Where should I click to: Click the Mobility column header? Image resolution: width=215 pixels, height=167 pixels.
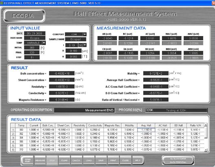click(x=129, y=125)
